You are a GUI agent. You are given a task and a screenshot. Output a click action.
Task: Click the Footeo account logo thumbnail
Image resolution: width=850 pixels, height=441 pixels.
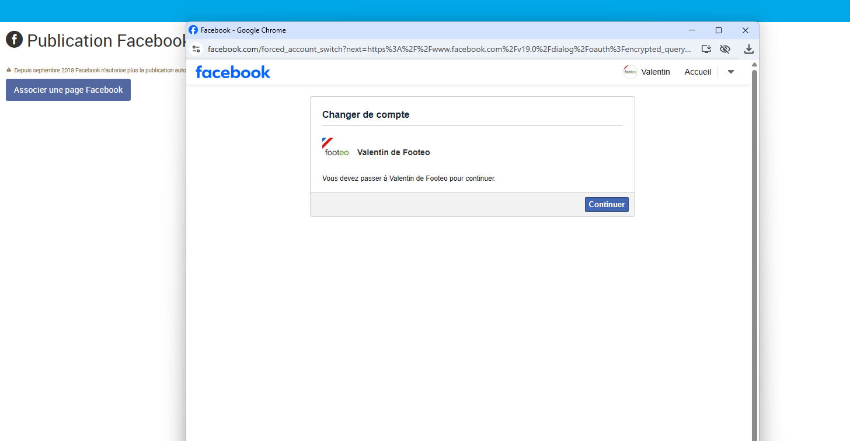pos(336,147)
